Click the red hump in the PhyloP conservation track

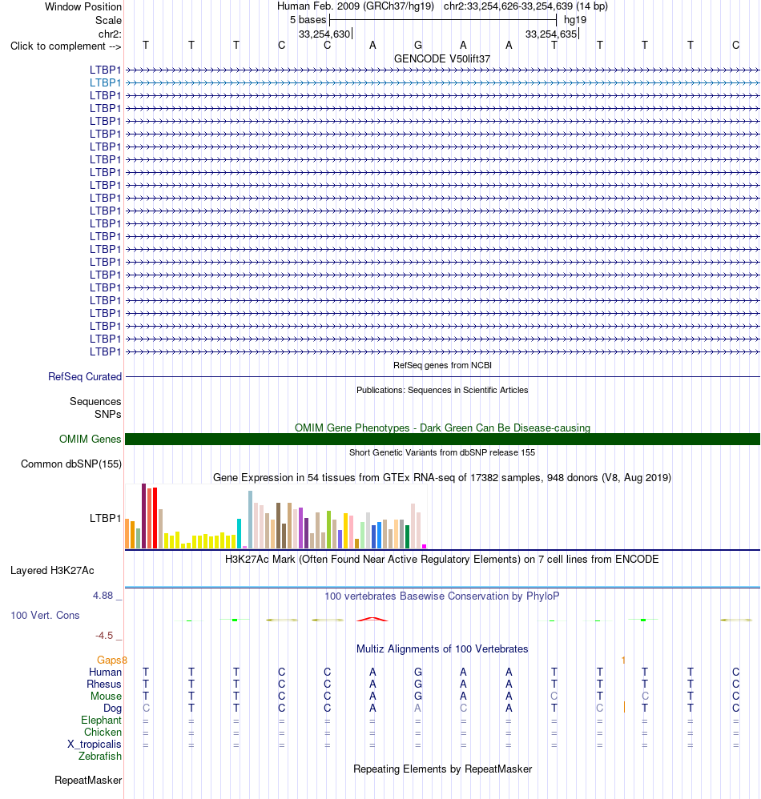click(x=372, y=619)
